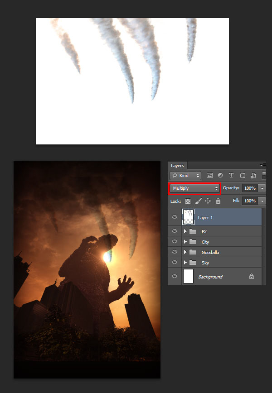Click the Opacity 100% value field
Screen dimensions: 272x393
[x=250, y=188]
